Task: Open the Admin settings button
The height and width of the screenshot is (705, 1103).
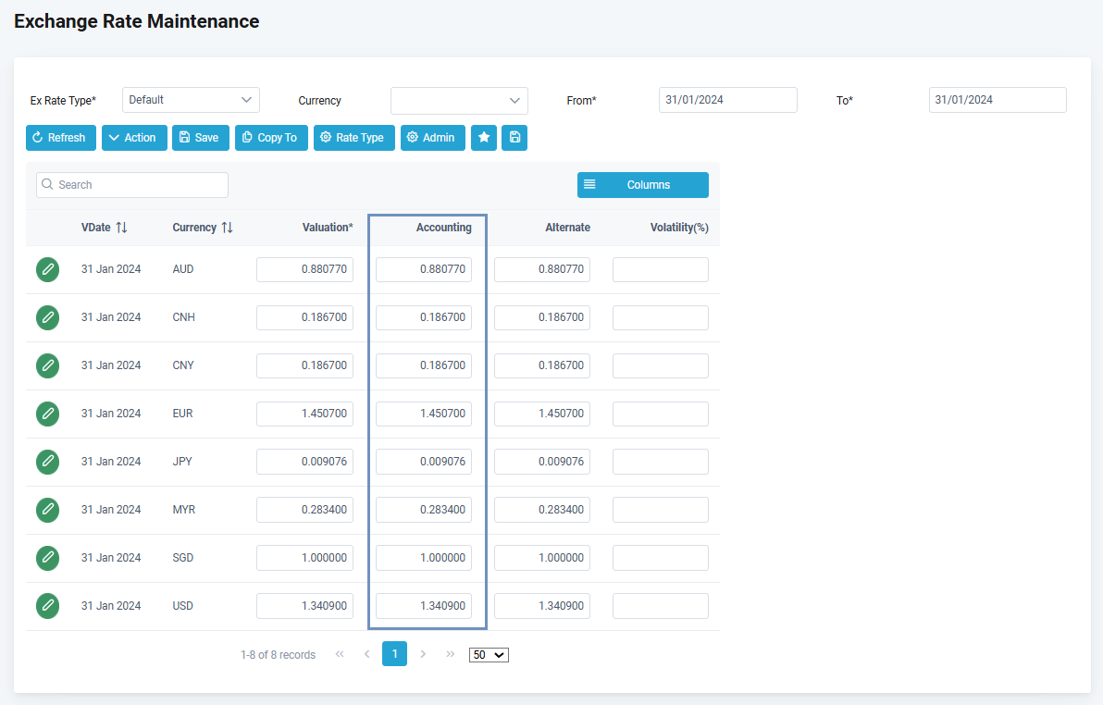Action: coord(432,138)
